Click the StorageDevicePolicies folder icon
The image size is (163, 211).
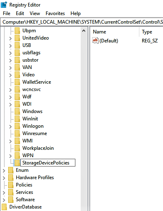pyautogui.click(x=17, y=163)
